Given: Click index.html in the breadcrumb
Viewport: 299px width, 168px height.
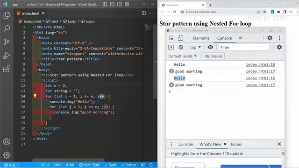Looking at the screenshot, I should tap(32, 21).
